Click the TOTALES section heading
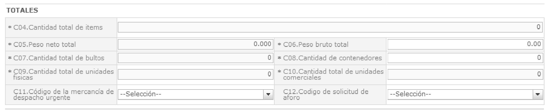 point(22,10)
